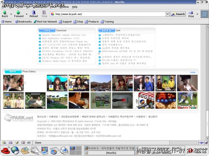Open 'Intel Application Accelerator v2.3.0' entry
209x156 pixels.
coord(61,38)
